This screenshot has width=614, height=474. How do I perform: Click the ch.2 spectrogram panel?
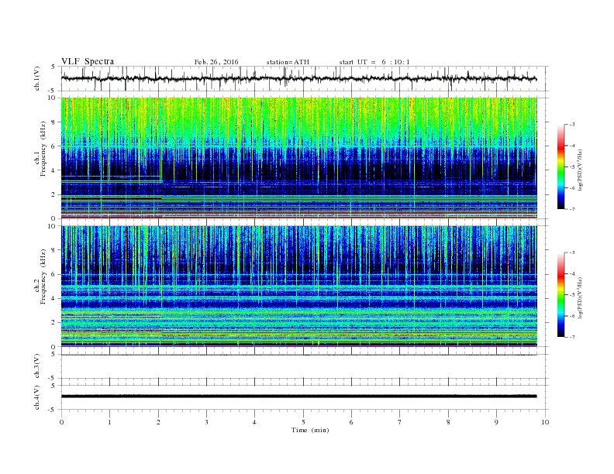299,287
